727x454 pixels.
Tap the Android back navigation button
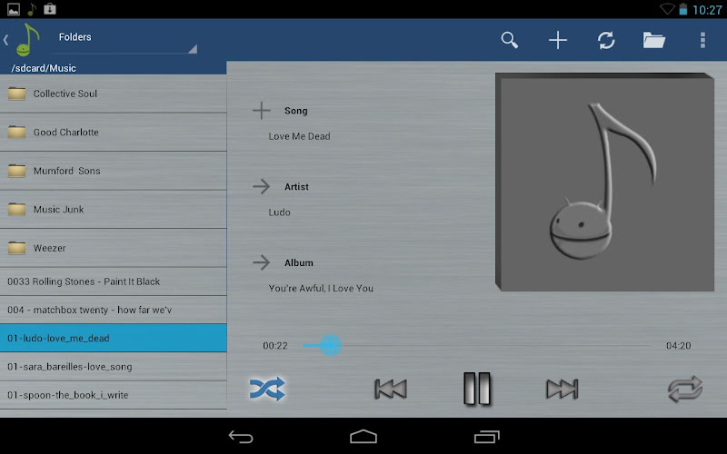[241, 437]
